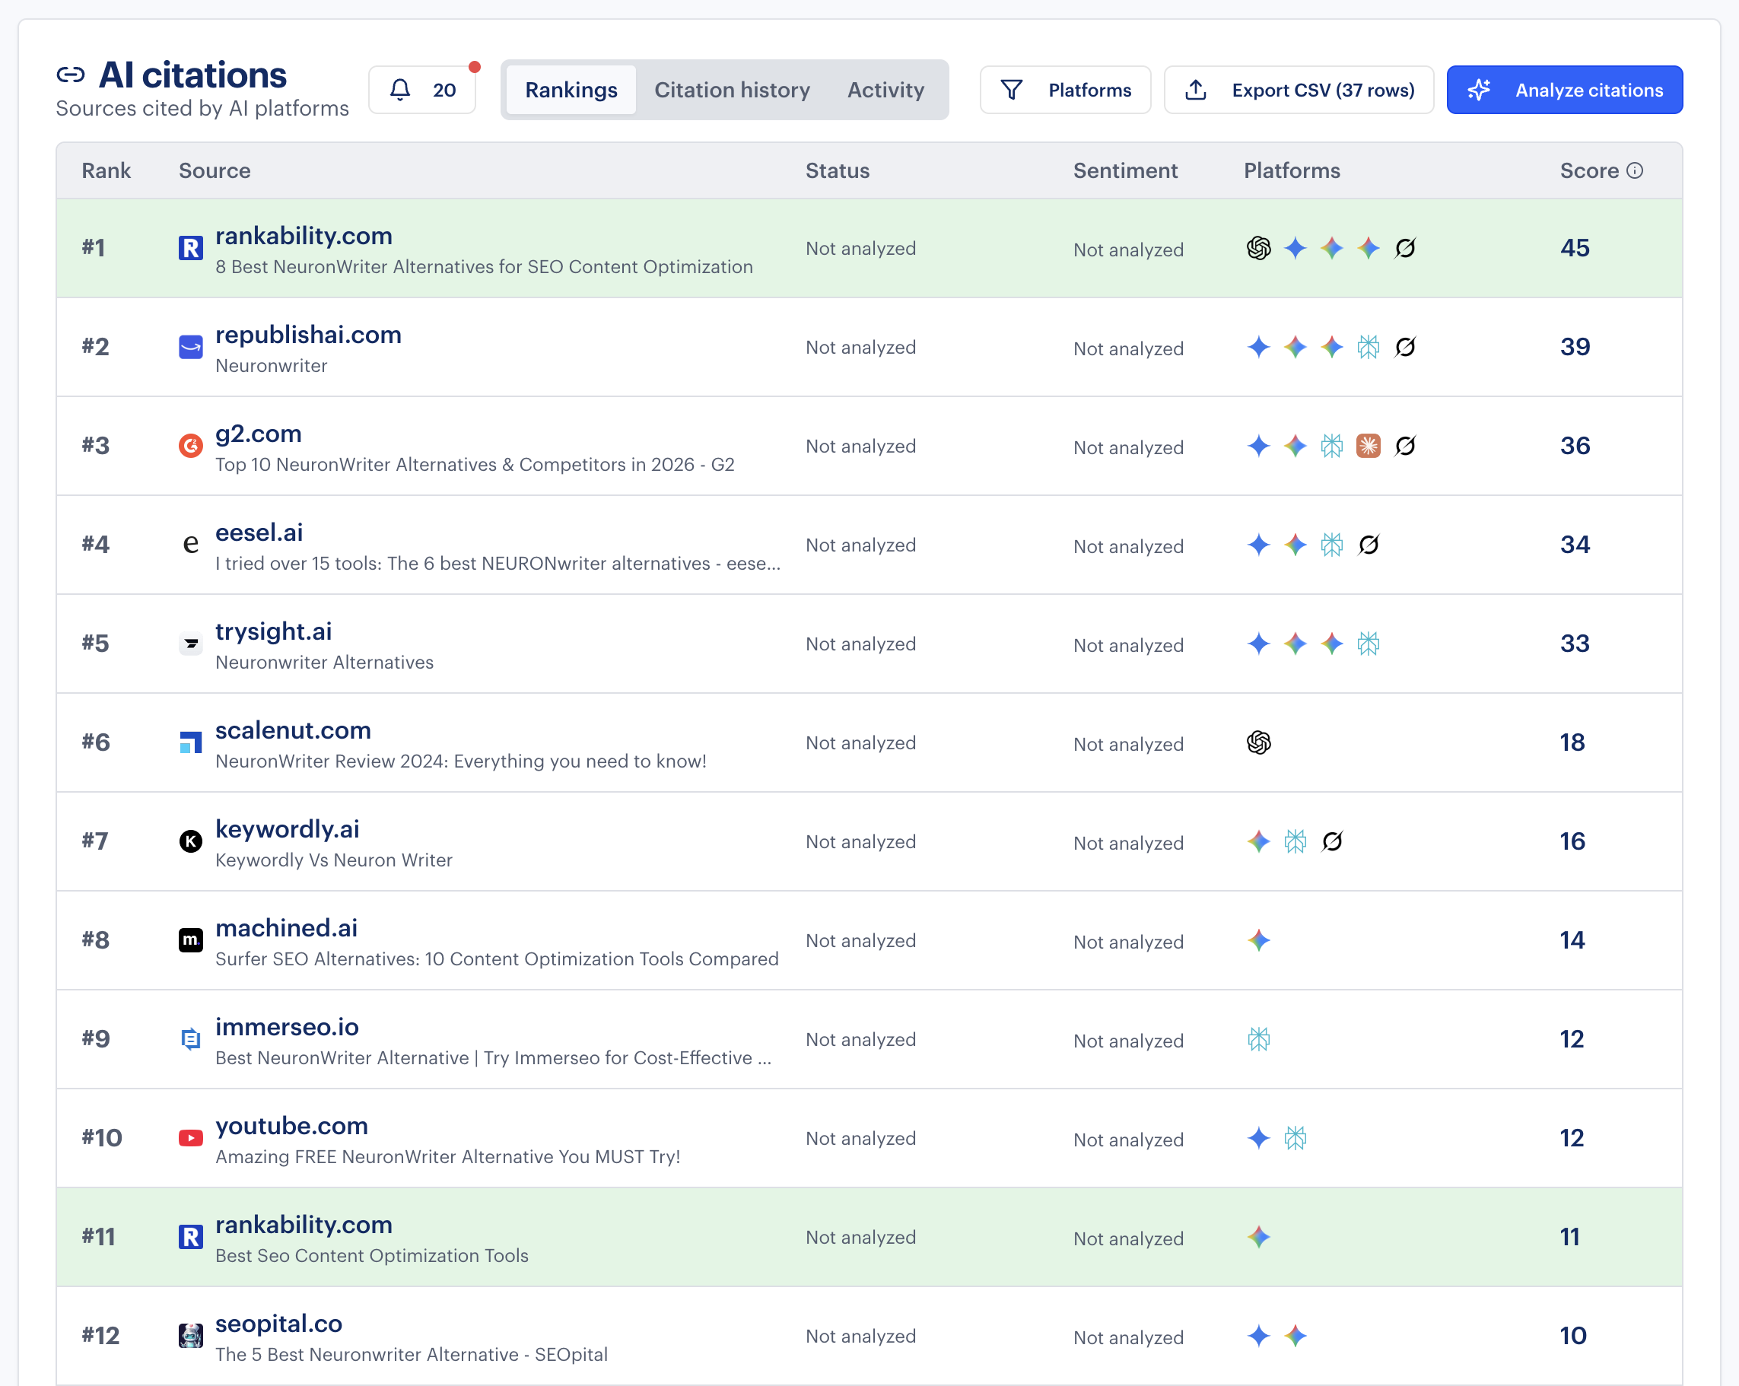Open the eesel.ai source link

[259, 532]
